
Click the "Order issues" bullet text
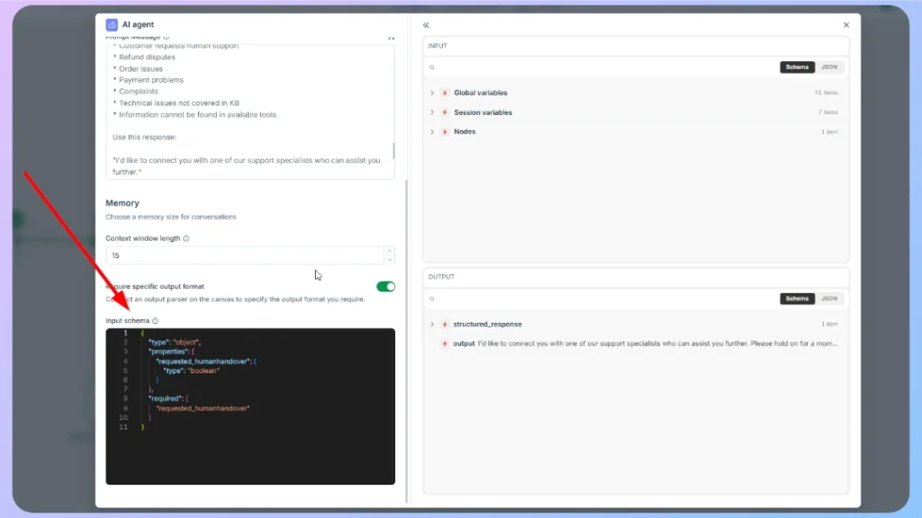pyautogui.click(x=141, y=68)
